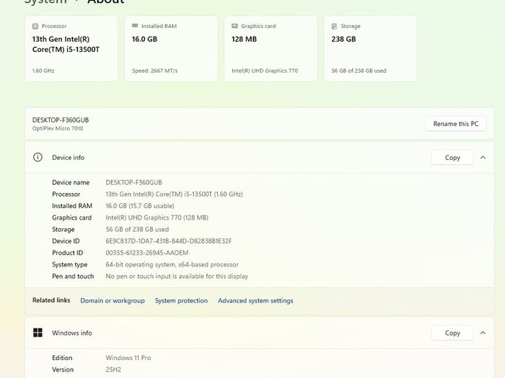
Task: Copy the Device info details
Action: pos(452,158)
